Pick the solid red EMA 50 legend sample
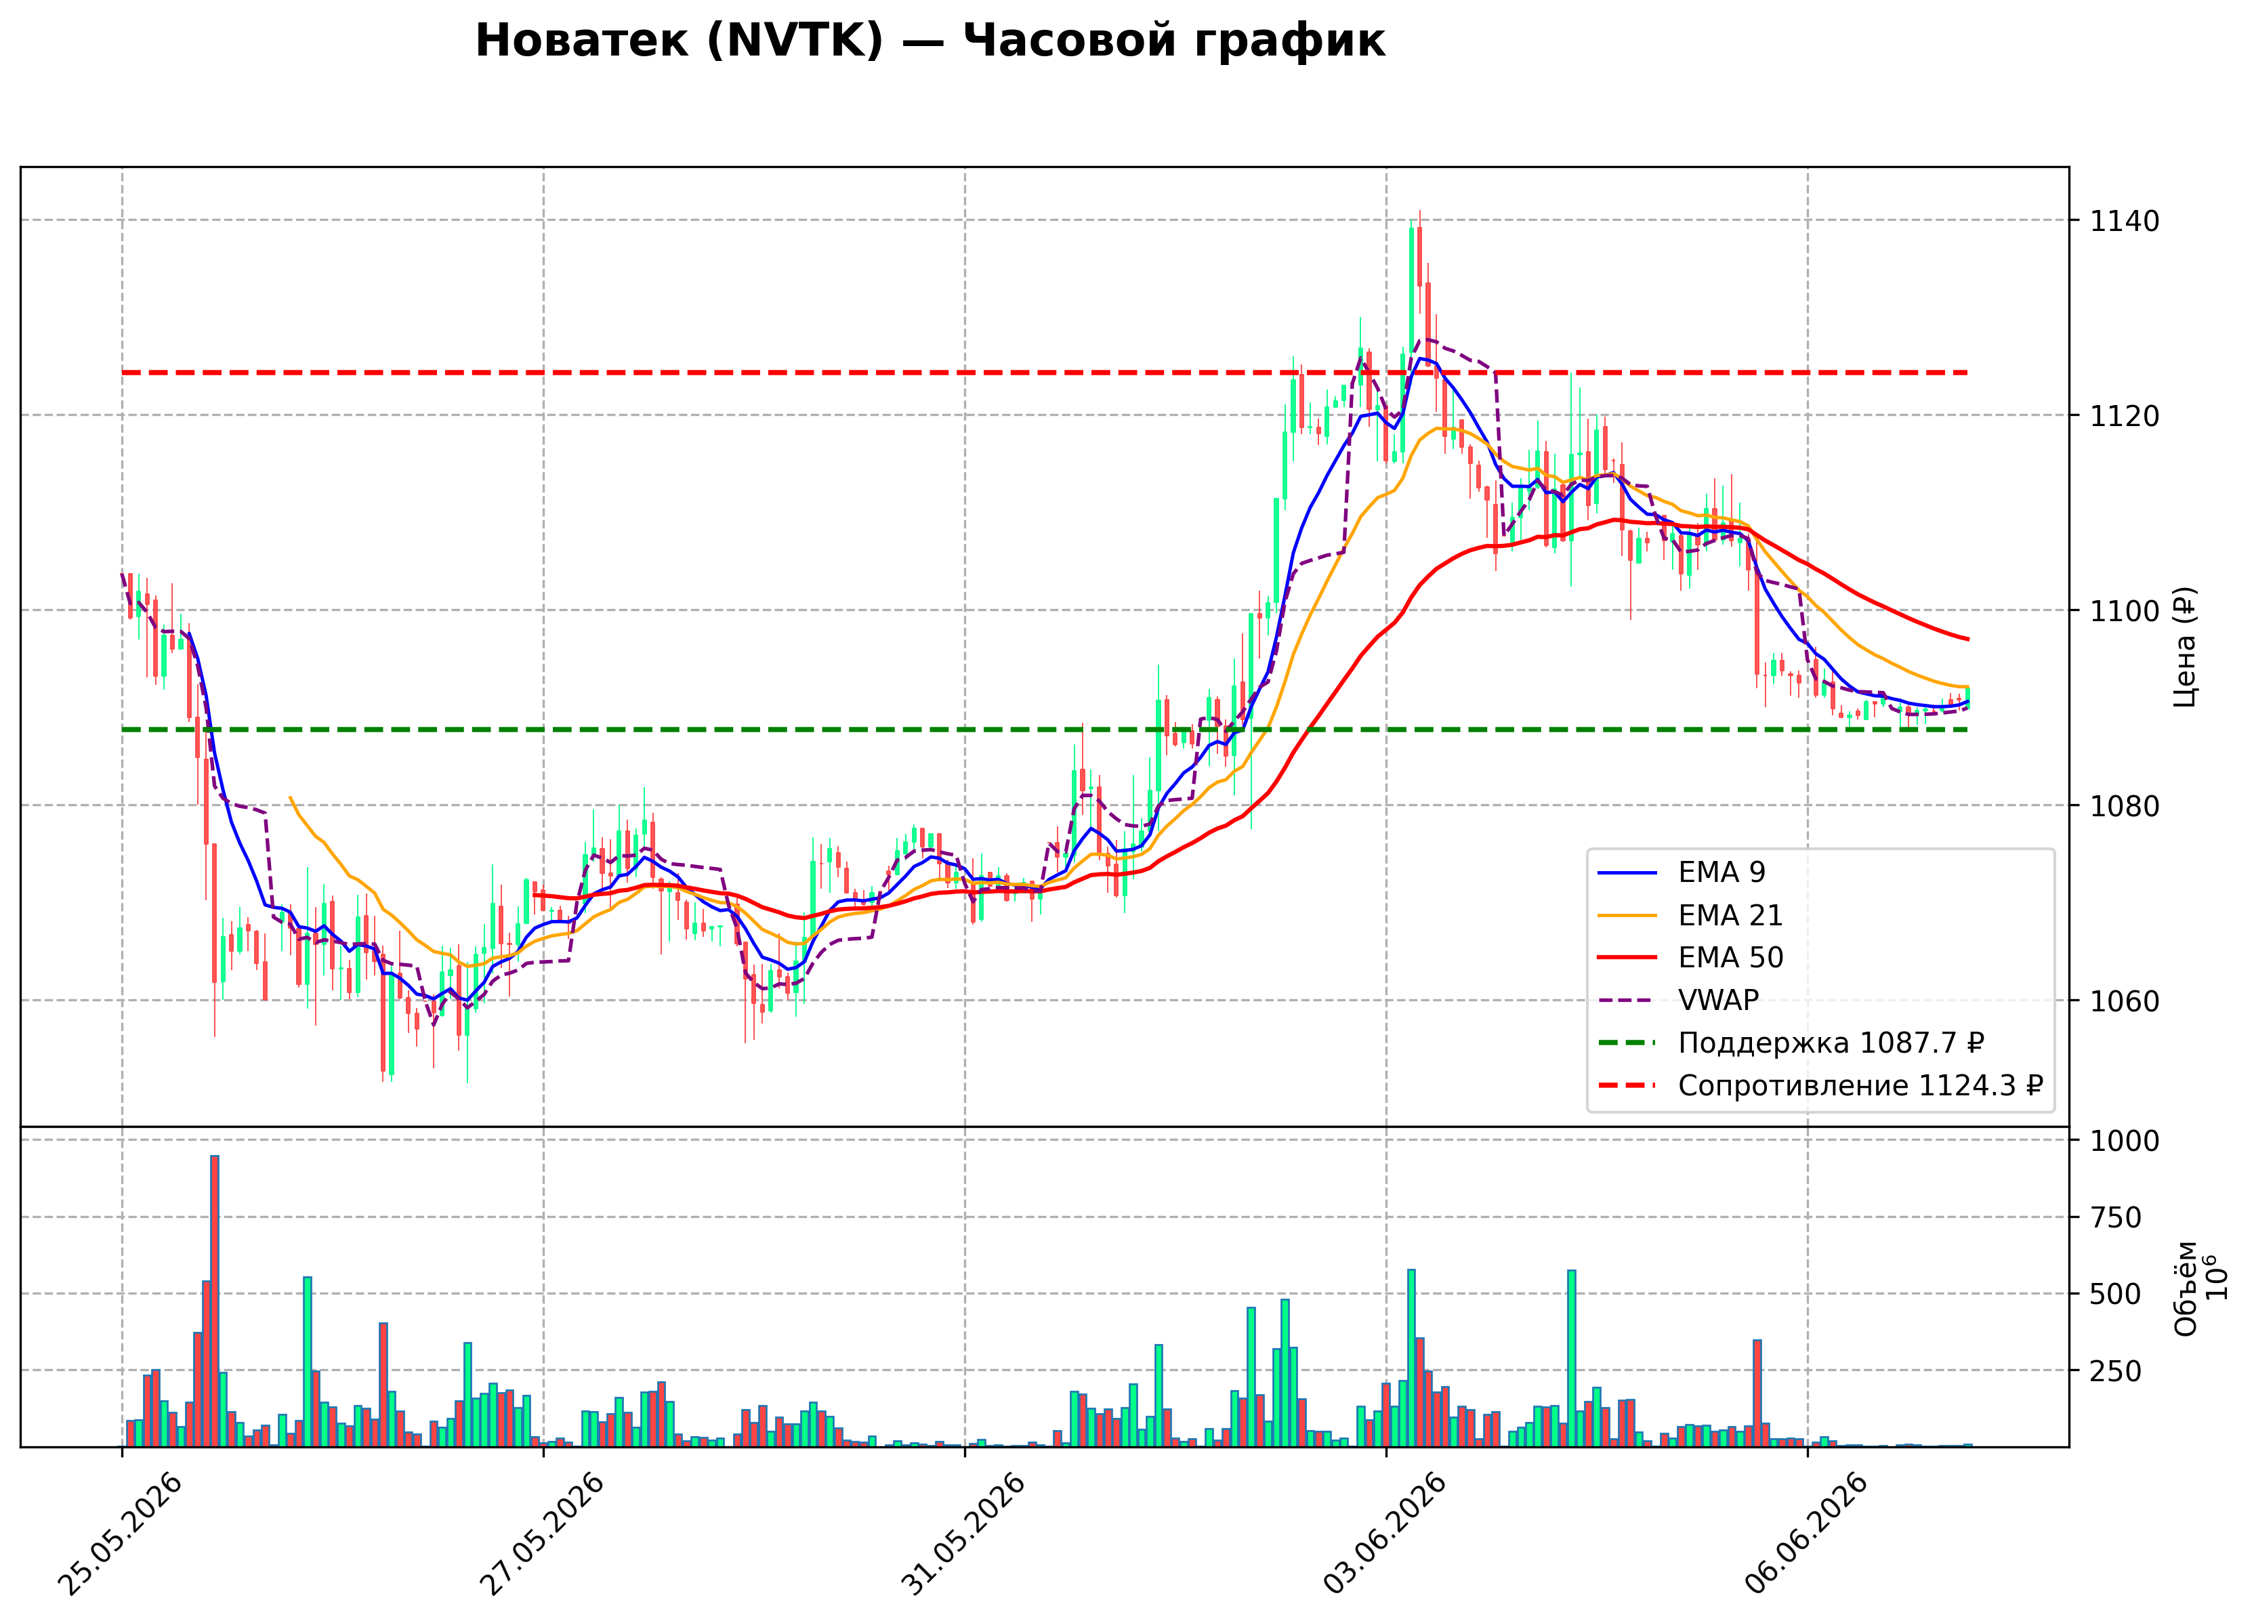This screenshot has width=2254, height=1621. 1627,958
